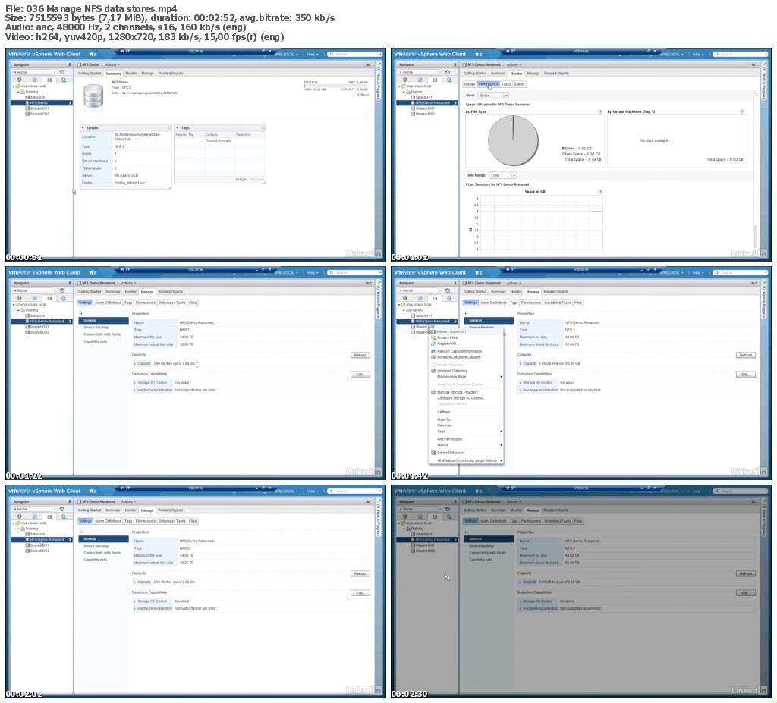Click the home icon in the 00:02:02 frame header
This screenshot has height=703, width=777.
pos(92,491)
